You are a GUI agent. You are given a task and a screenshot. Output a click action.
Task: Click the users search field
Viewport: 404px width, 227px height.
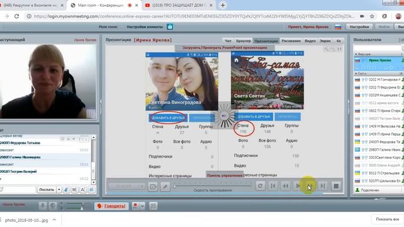coord(377,48)
